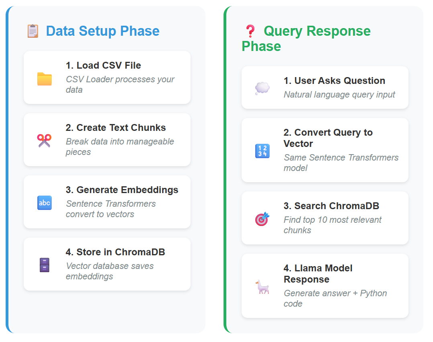Click the clipboard icon beside Data Setup Phase
Image resolution: width=433 pixels, height=342 pixels.
click(x=33, y=31)
